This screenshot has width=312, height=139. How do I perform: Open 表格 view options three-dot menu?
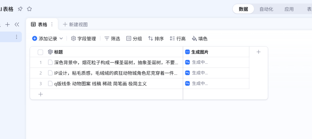click(52, 25)
